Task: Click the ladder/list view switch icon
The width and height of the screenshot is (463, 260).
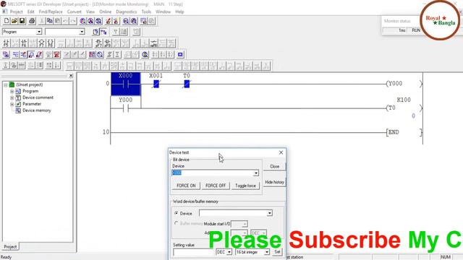Action: pyautogui.click(x=6, y=55)
